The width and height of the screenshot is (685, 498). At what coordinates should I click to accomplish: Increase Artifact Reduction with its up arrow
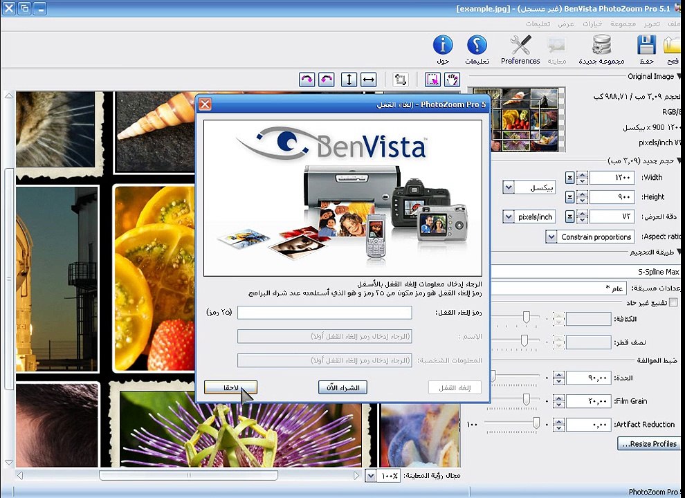(559, 421)
